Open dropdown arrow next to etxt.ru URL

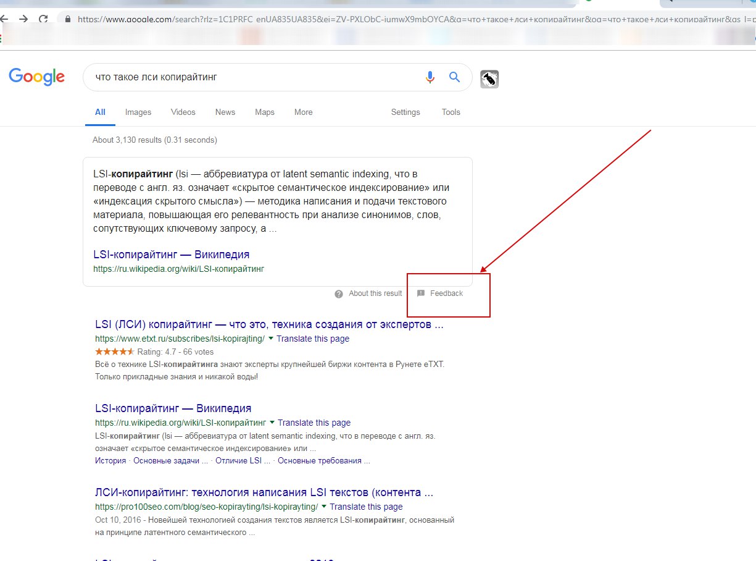pos(271,339)
